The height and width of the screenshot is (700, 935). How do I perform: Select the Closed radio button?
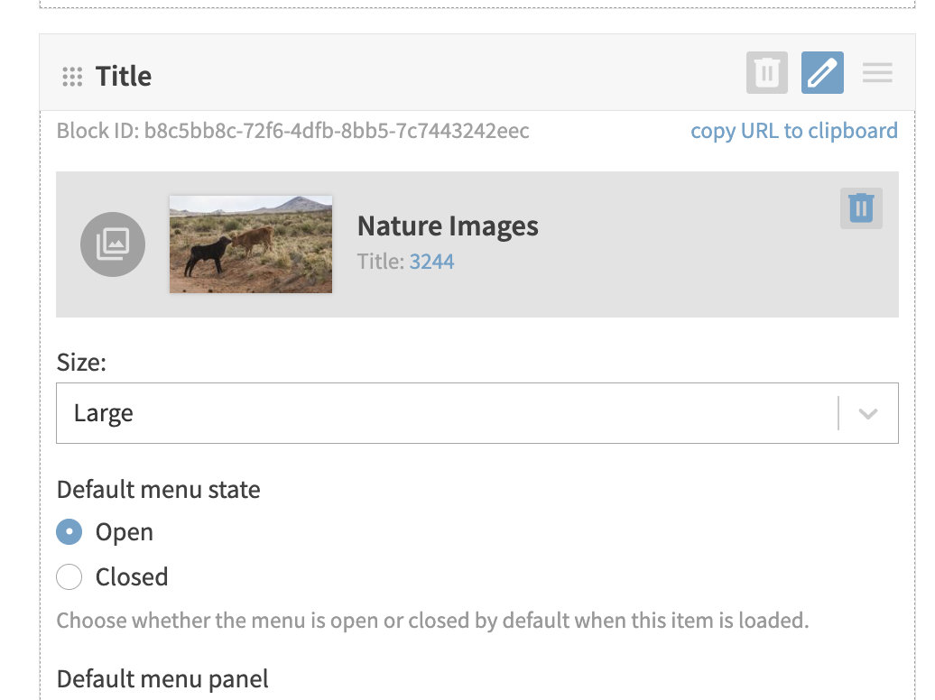tap(69, 577)
